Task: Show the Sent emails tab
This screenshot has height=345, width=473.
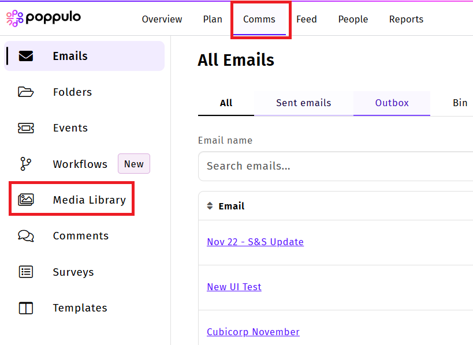Action: pyautogui.click(x=303, y=103)
